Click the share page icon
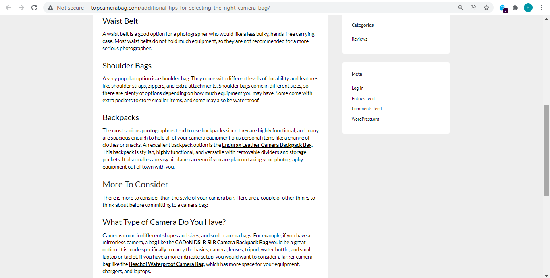 tap(473, 8)
